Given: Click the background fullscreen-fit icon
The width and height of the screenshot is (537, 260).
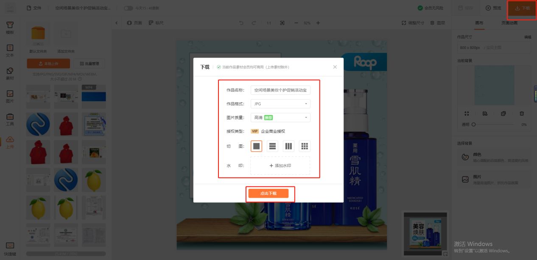Looking at the screenshot, I should click(x=467, y=113).
